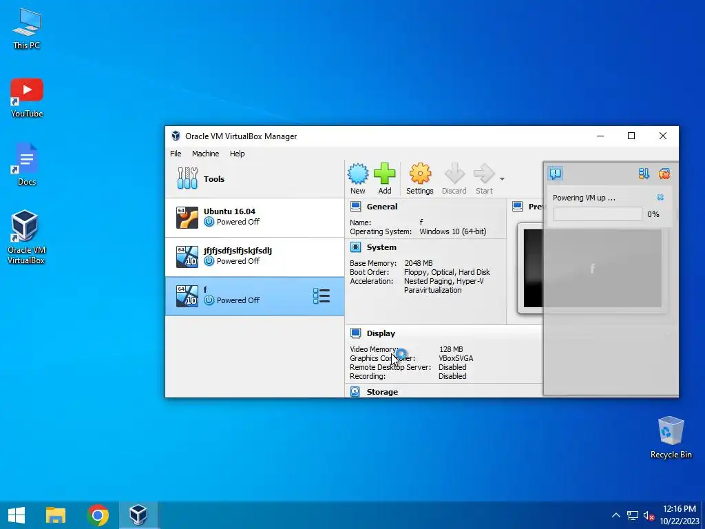Select the jfjfjsdfjslfjskjfsdlj virtual machine
Image resolution: width=705 pixels, height=529 pixels.
(x=255, y=257)
